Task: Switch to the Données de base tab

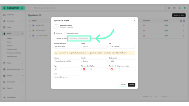Action: click(x=61, y=39)
